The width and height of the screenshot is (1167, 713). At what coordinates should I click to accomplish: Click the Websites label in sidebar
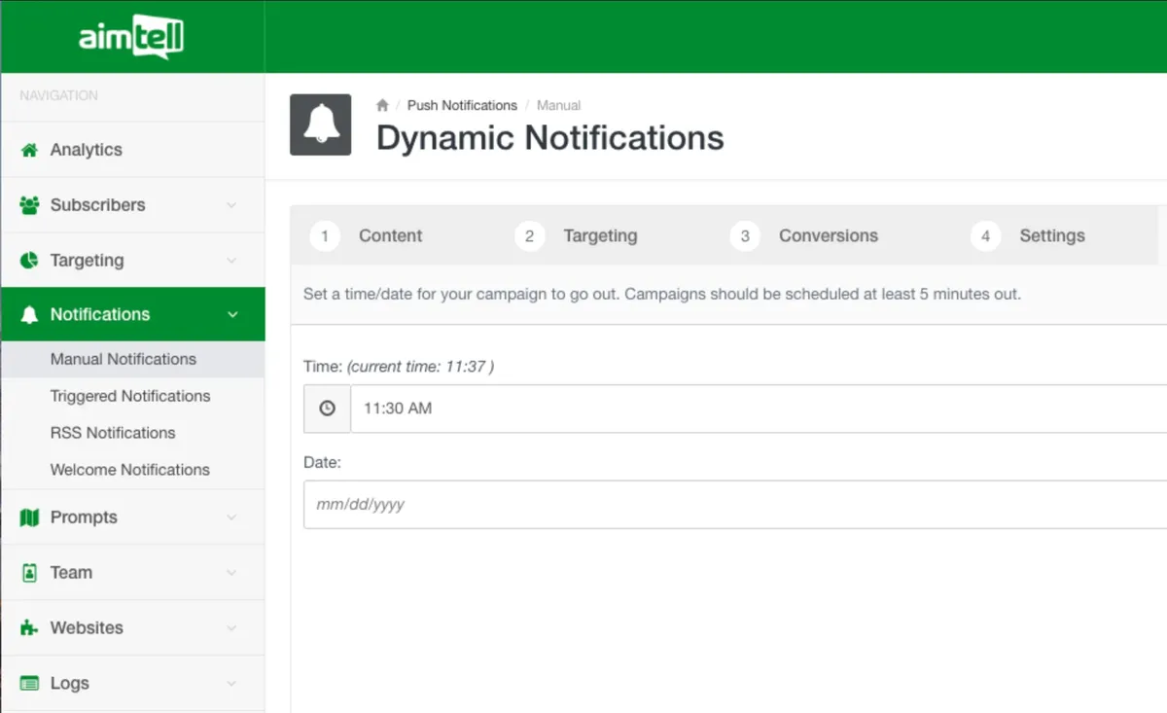point(87,628)
